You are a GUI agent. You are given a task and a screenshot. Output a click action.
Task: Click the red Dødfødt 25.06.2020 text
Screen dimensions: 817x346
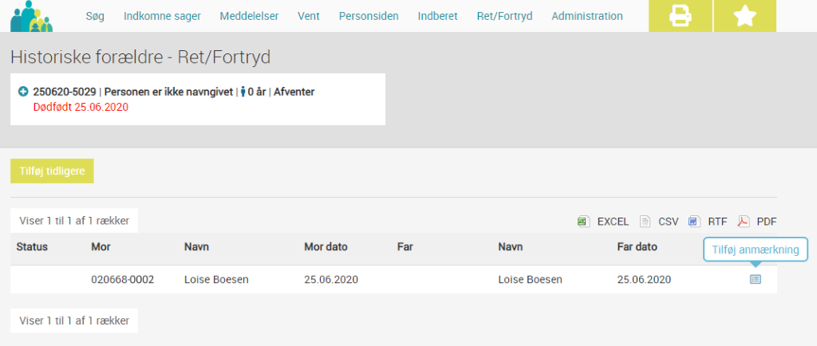pyautogui.click(x=81, y=107)
